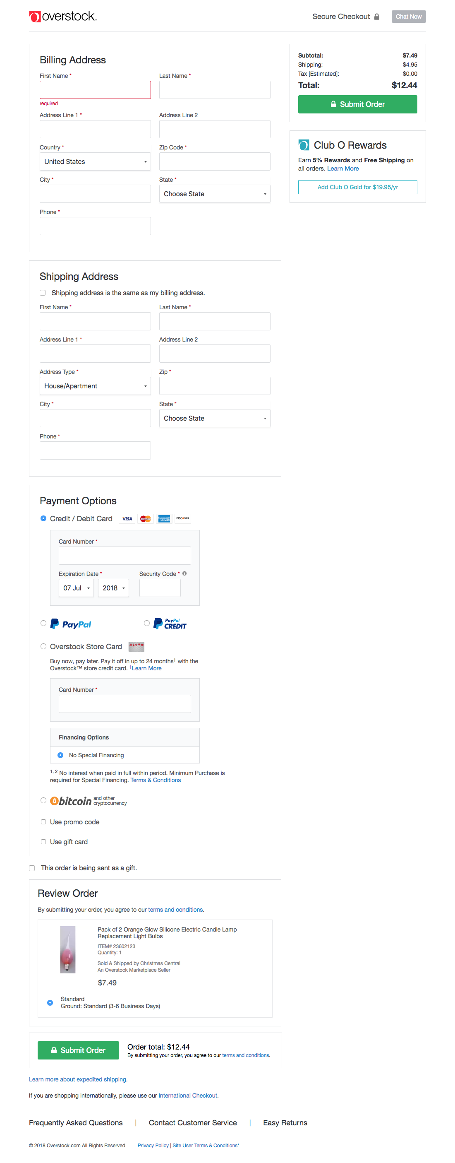455x1163 pixels.
Task: Click the candle bulb product thumbnail
Action: click(68, 950)
